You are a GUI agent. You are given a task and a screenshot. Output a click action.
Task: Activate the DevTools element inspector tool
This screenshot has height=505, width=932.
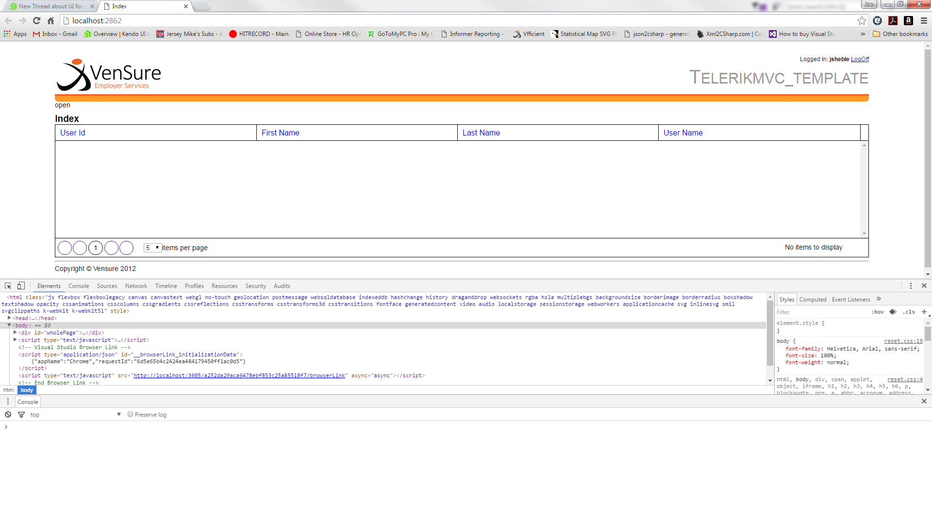[8, 286]
